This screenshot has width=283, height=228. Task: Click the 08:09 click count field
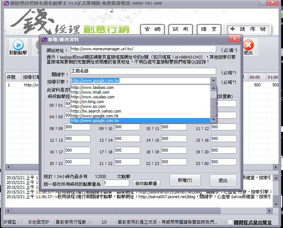pyautogui.click(x=77, y=127)
